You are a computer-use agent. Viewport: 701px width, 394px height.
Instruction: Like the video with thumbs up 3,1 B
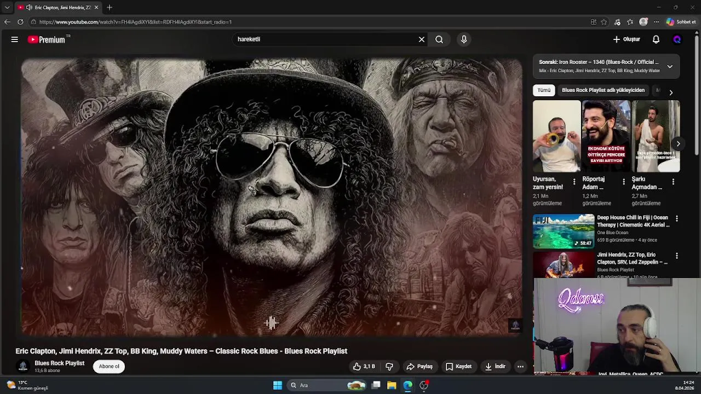coord(364,367)
